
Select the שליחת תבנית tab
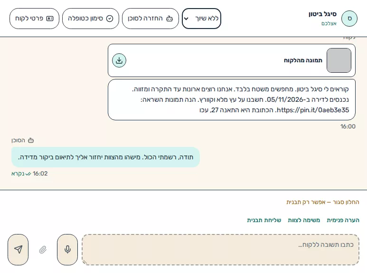pyautogui.click(x=264, y=220)
